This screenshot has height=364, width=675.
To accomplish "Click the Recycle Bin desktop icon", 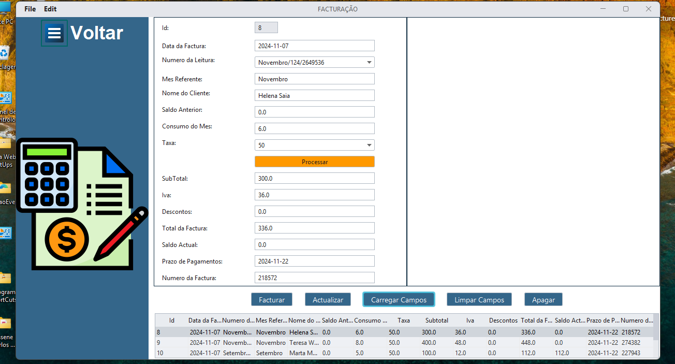I will [x=4, y=53].
